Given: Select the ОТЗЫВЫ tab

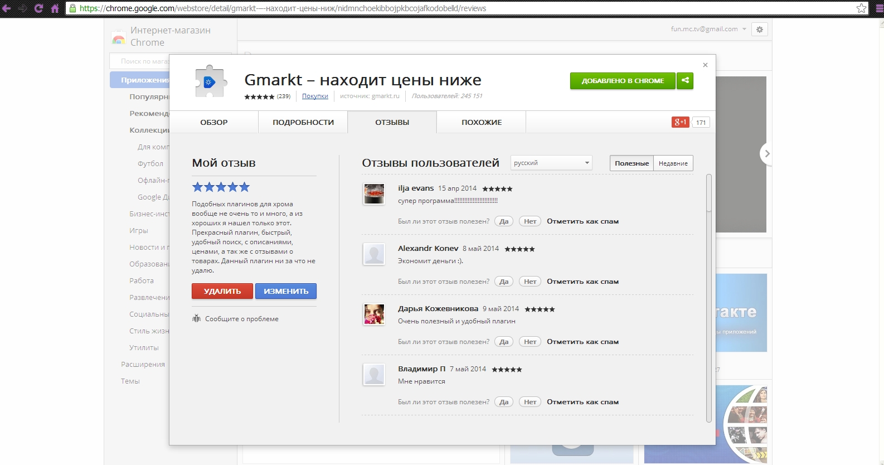Looking at the screenshot, I should [x=392, y=122].
